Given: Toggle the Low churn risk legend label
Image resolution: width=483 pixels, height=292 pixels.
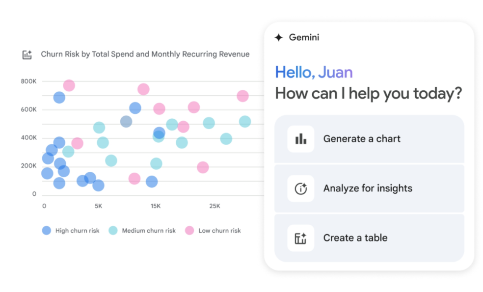Looking at the screenshot, I should 219,231.
